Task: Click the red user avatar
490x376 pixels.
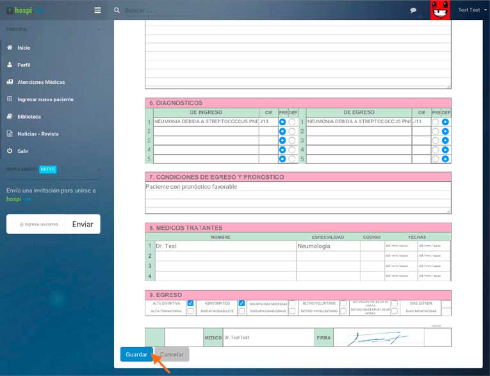Action: [439, 10]
